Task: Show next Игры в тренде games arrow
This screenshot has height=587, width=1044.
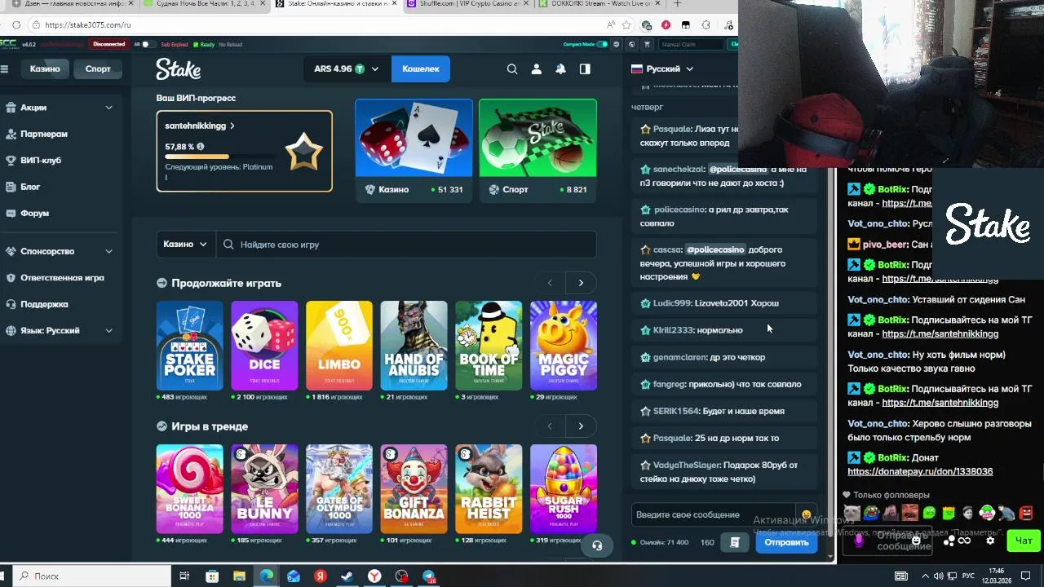Action: pos(581,426)
